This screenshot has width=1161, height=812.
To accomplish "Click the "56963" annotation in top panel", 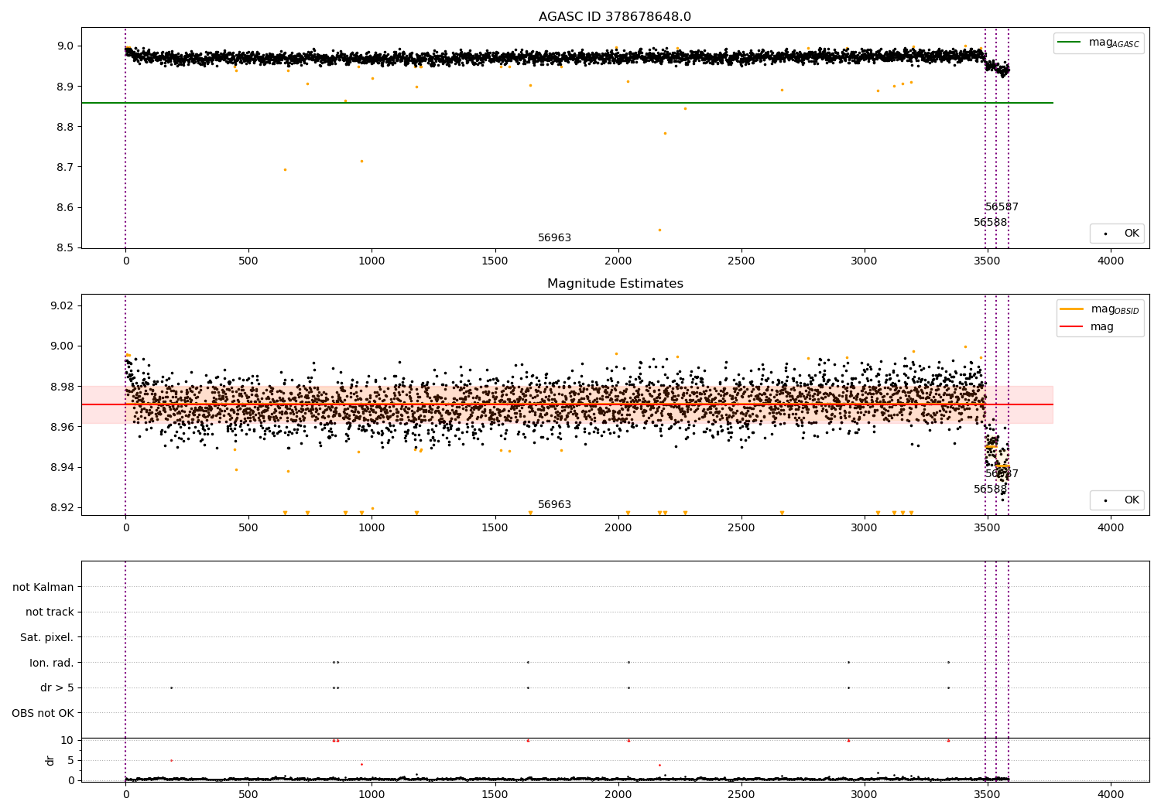I will click(x=554, y=238).
